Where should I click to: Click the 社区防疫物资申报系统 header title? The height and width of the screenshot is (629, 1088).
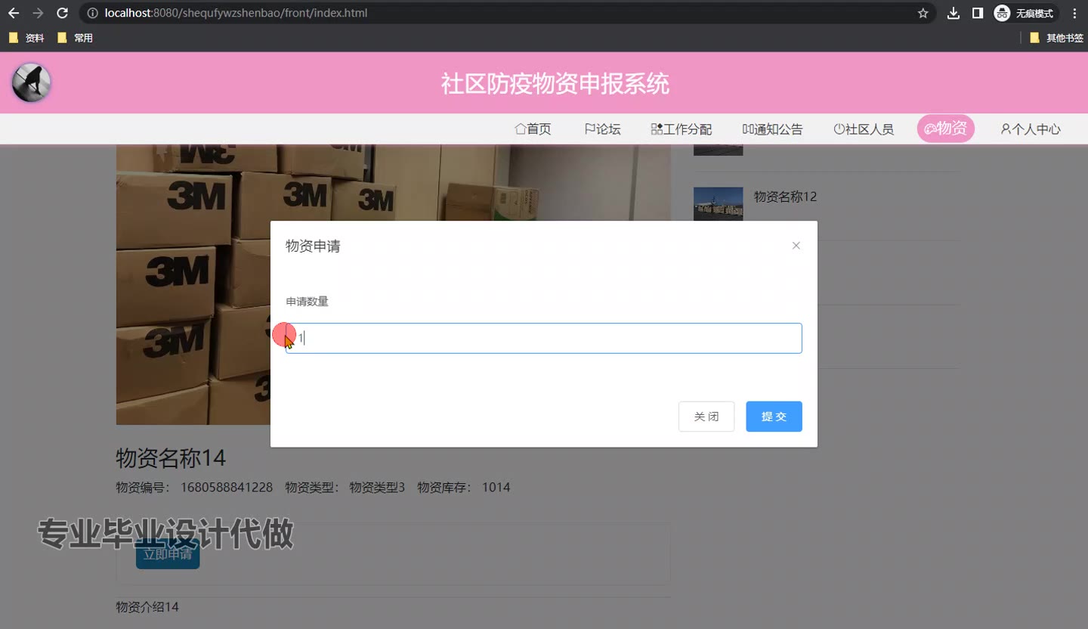point(555,83)
